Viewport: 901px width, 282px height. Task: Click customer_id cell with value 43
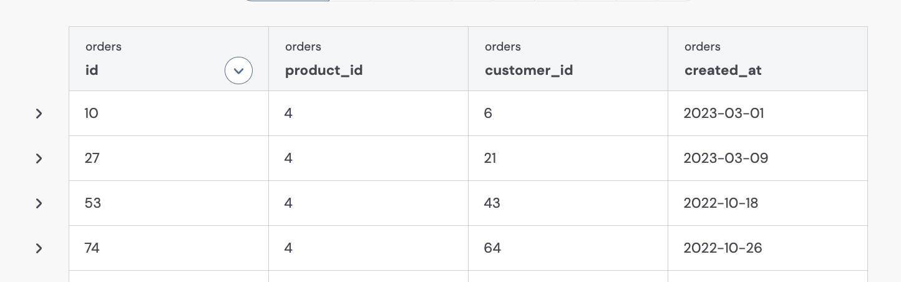(568, 203)
